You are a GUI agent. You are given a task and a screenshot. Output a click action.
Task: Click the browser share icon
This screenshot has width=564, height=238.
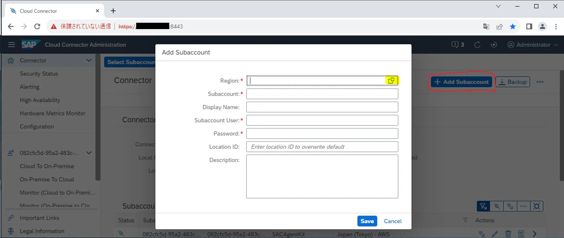click(499, 26)
